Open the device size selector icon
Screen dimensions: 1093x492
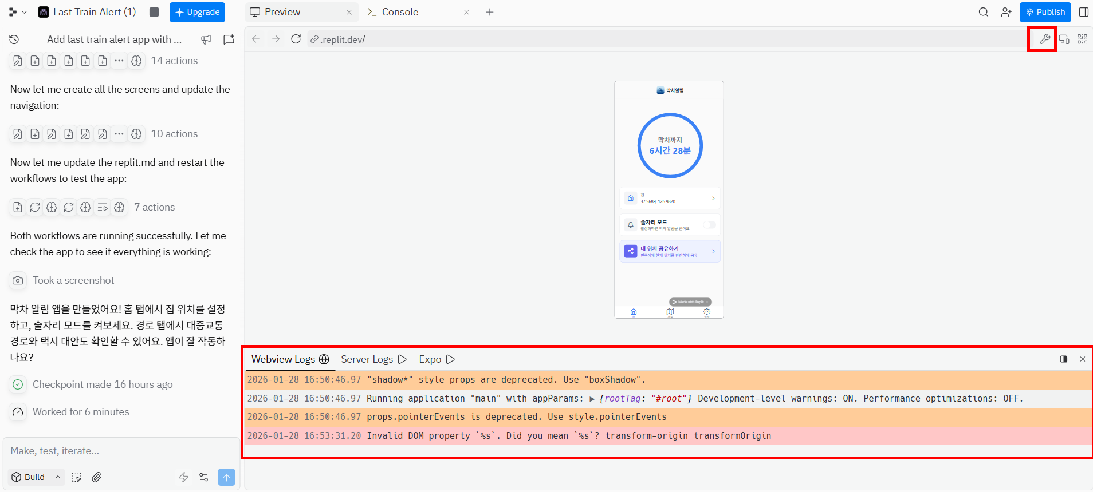pos(1064,39)
